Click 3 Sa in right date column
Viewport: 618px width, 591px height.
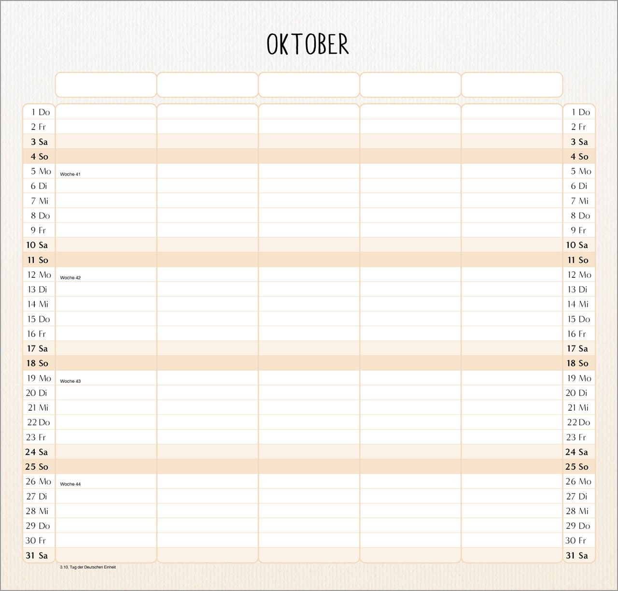(x=579, y=142)
